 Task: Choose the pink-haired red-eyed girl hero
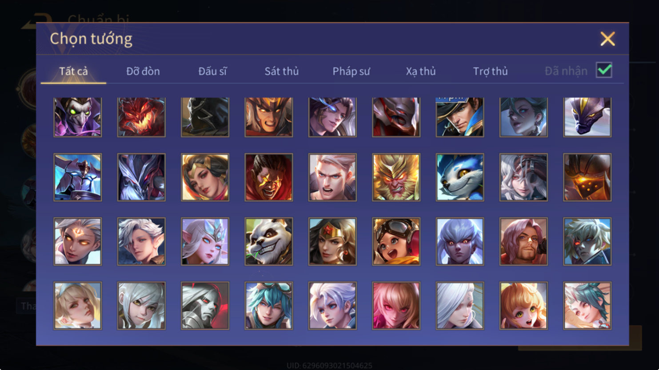[x=396, y=306]
